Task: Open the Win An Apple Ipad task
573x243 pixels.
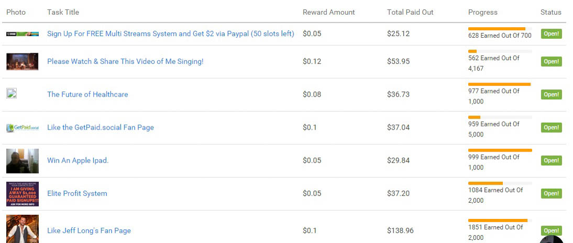Action: [x=78, y=160]
